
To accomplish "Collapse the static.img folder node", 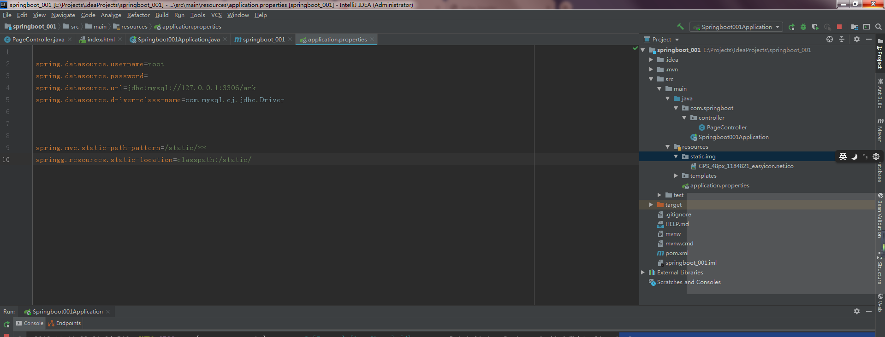I will point(676,157).
